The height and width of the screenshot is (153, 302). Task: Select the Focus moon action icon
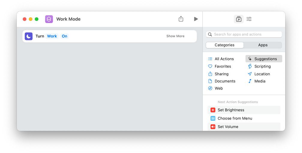click(x=29, y=36)
